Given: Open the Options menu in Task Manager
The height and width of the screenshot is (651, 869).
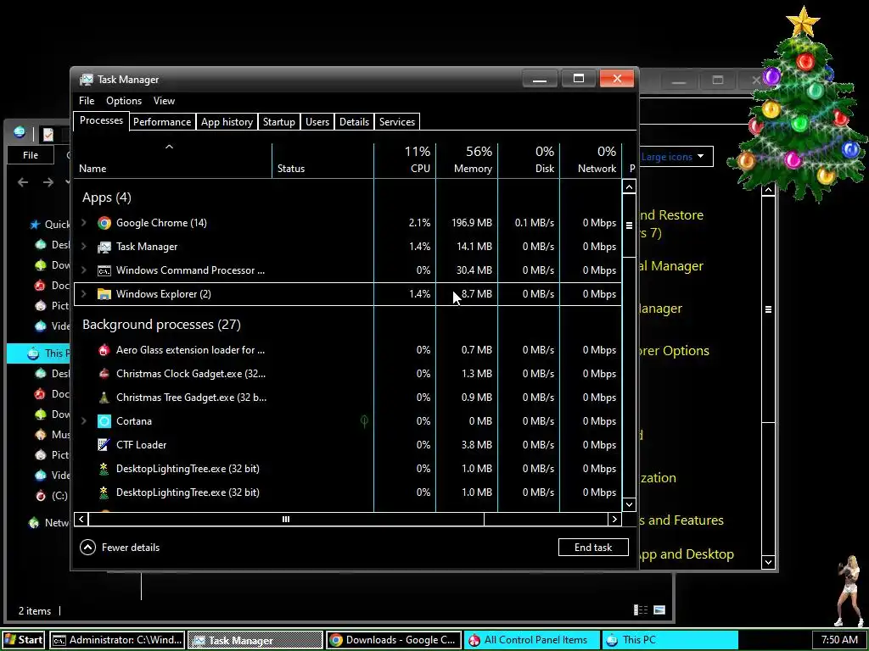Looking at the screenshot, I should (124, 101).
